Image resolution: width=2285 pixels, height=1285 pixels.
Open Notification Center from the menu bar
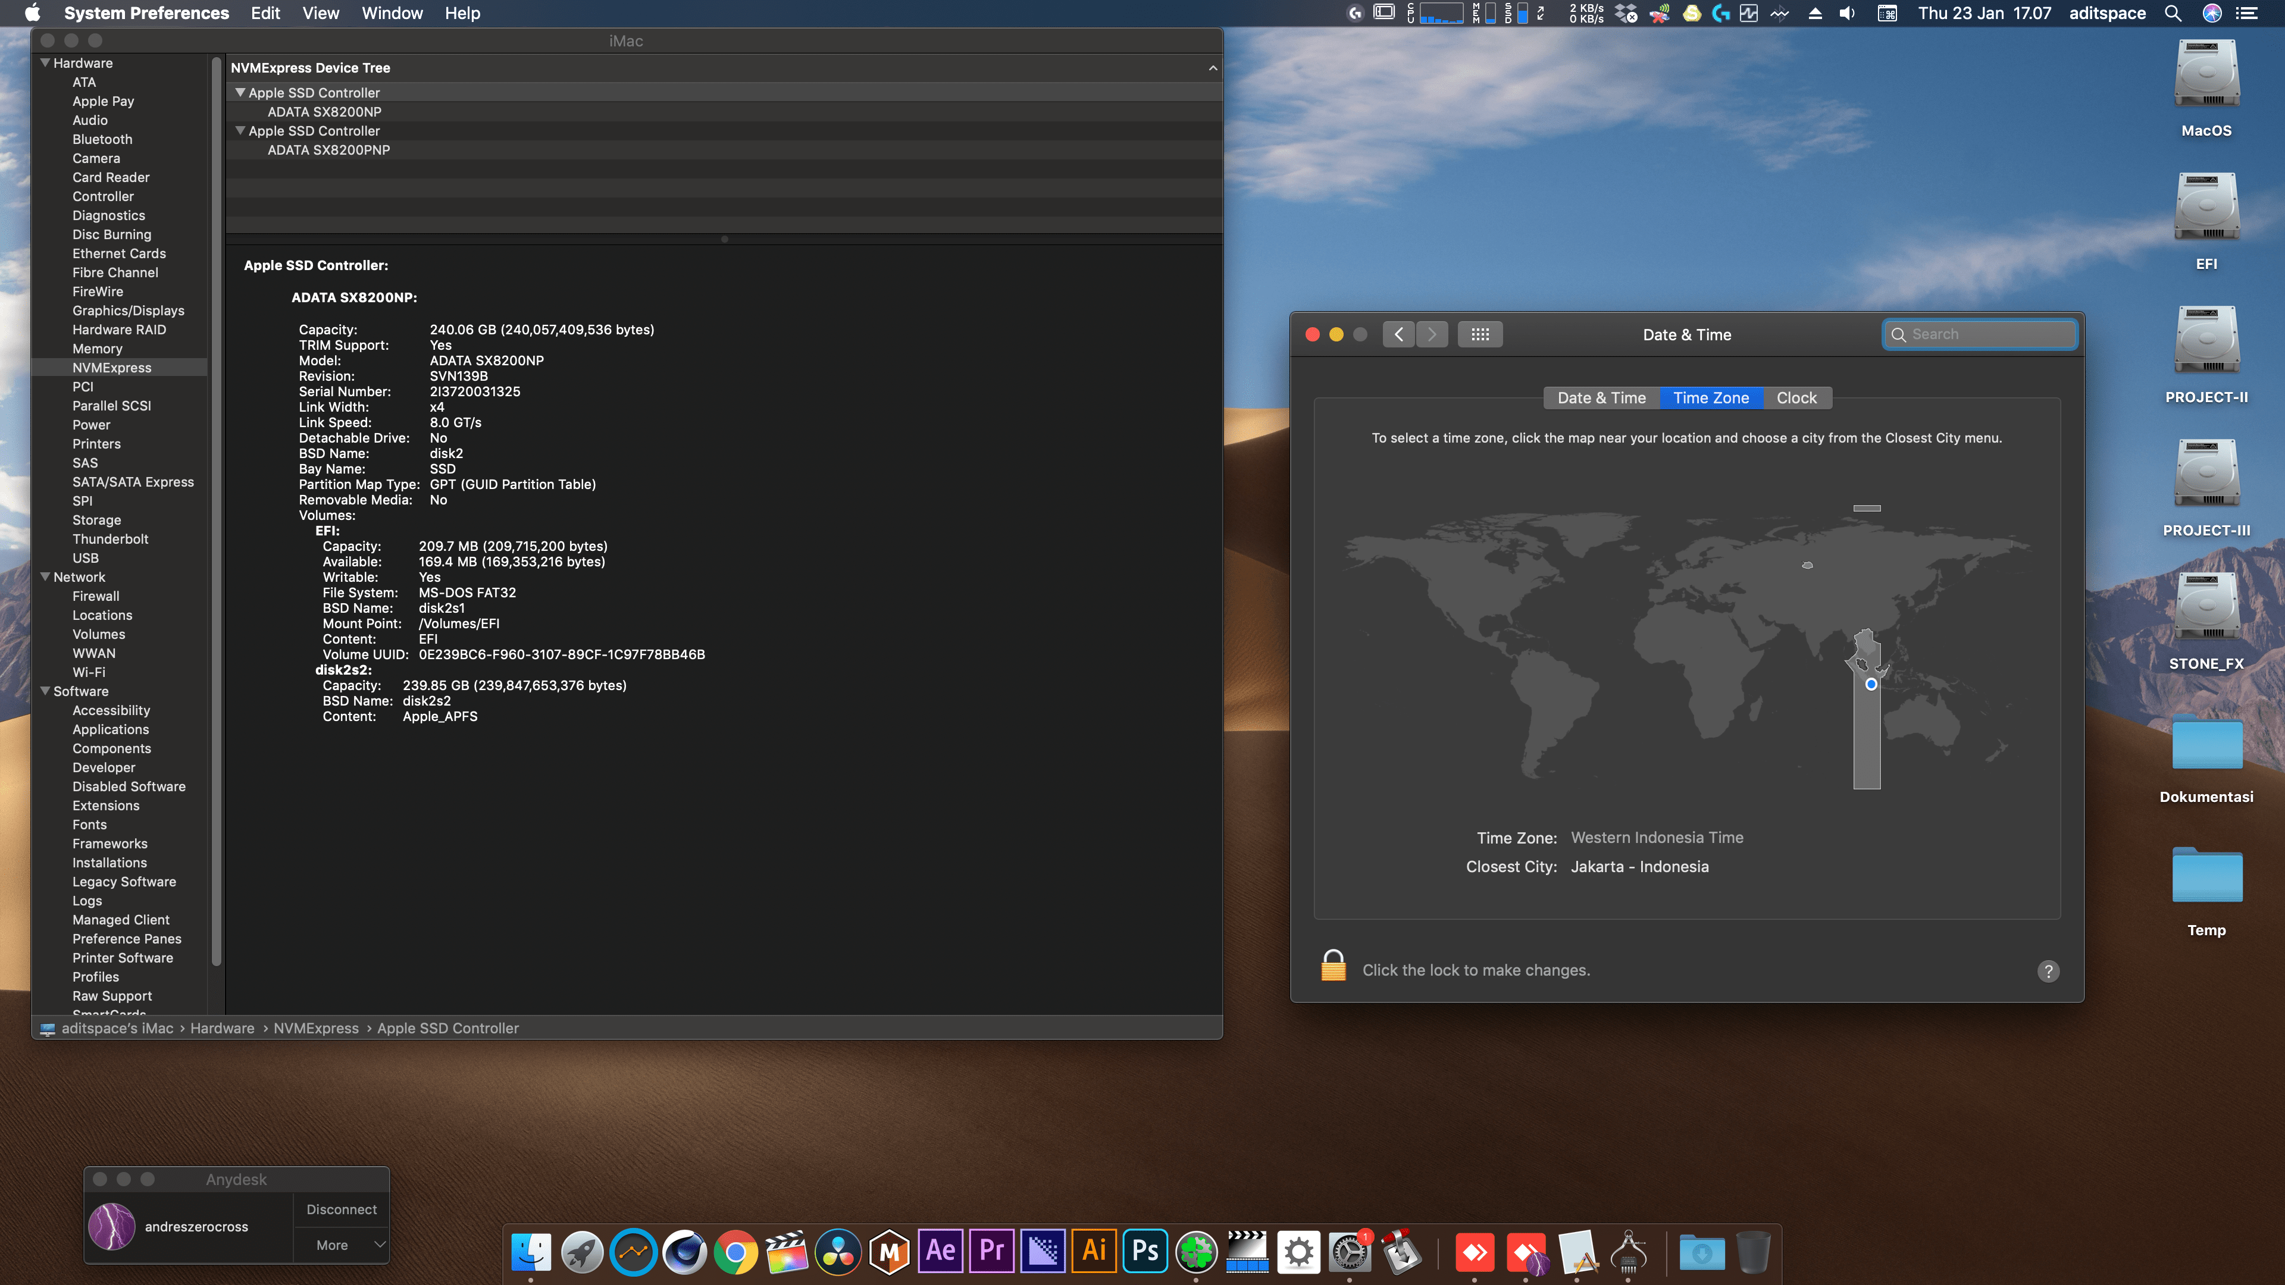tap(2246, 13)
